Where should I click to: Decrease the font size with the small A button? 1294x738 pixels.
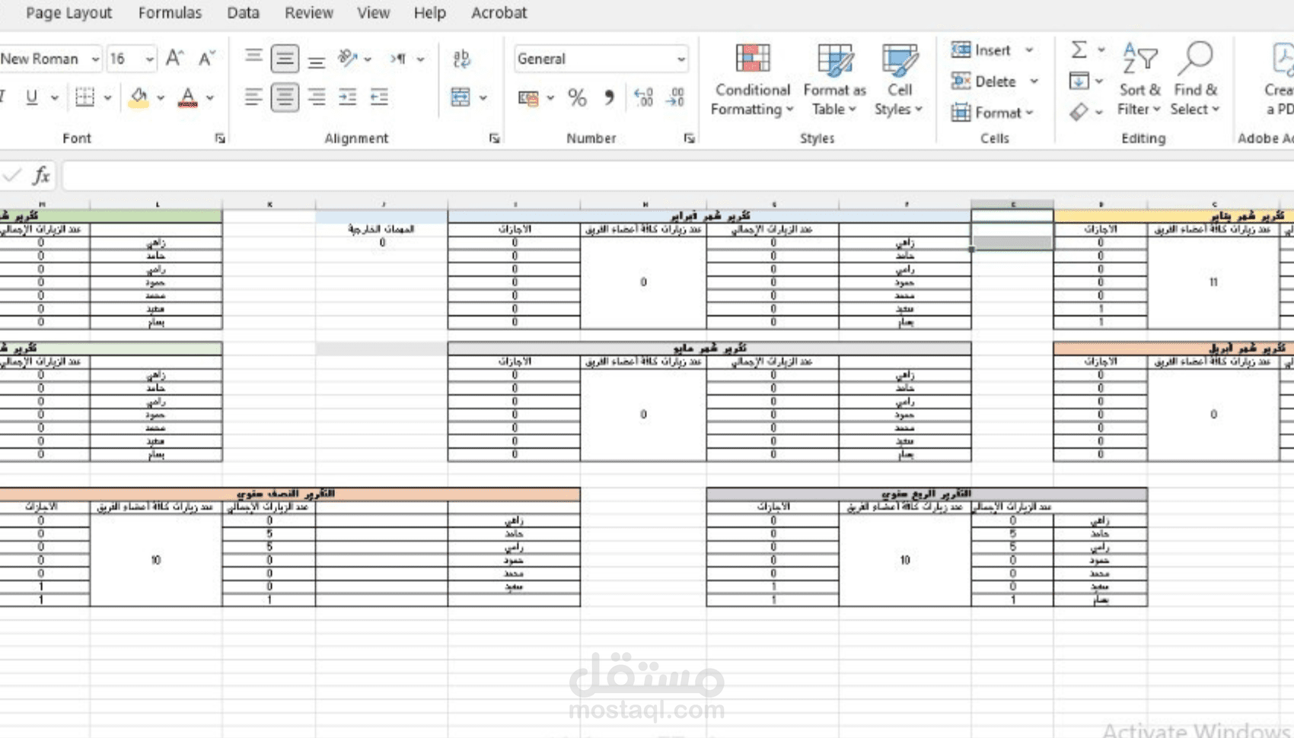(x=206, y=59)
